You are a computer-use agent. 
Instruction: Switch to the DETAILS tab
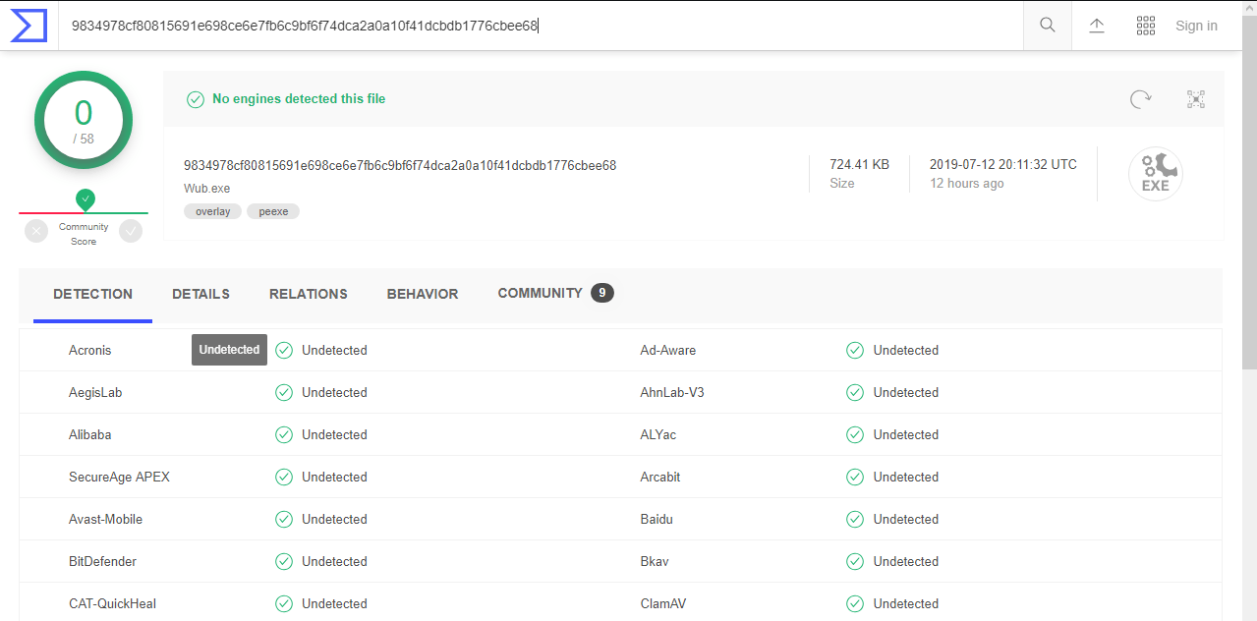point(200,294)
